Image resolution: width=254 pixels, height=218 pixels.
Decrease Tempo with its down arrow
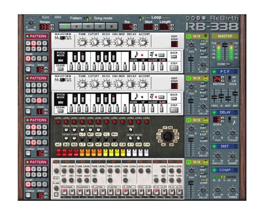pos(52,28)
